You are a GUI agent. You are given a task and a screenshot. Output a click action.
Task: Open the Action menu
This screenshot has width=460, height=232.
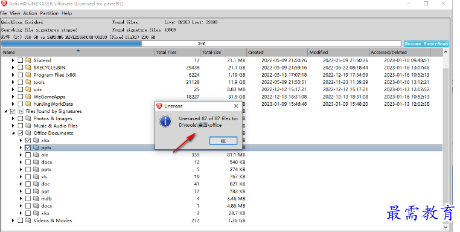[30, 13]
